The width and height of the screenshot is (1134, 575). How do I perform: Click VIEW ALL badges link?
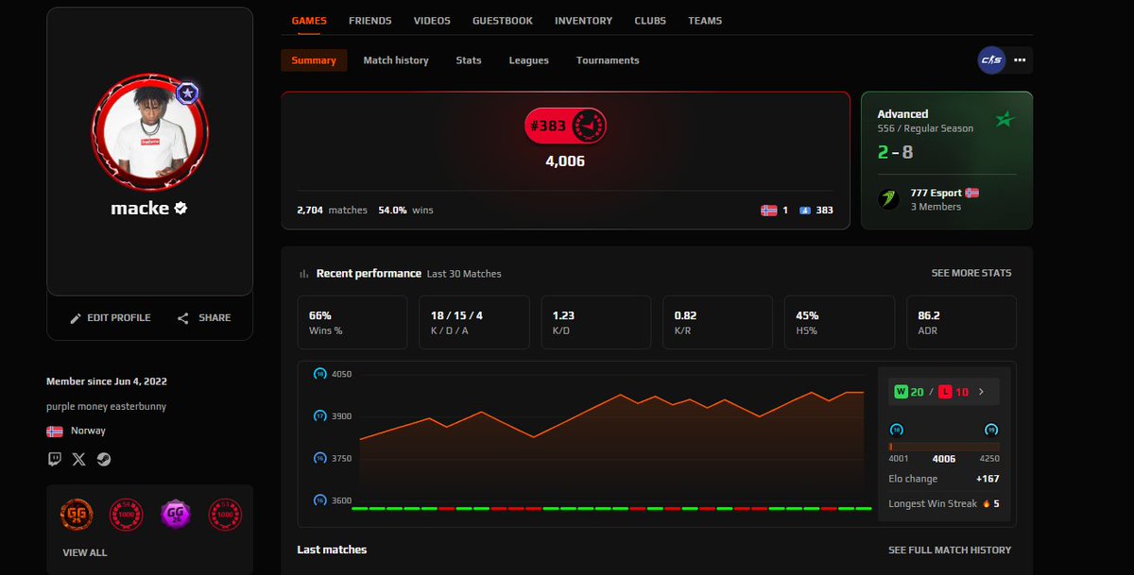pos(85,552)
